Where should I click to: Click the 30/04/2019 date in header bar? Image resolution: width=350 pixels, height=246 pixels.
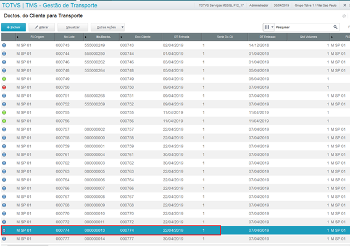click(x=281, y=6)
